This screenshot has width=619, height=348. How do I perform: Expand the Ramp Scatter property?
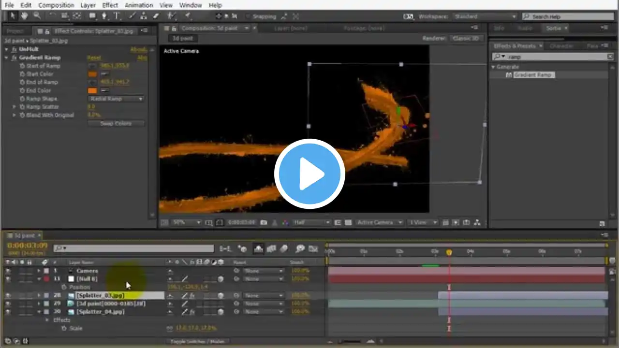tap(14, 107)
